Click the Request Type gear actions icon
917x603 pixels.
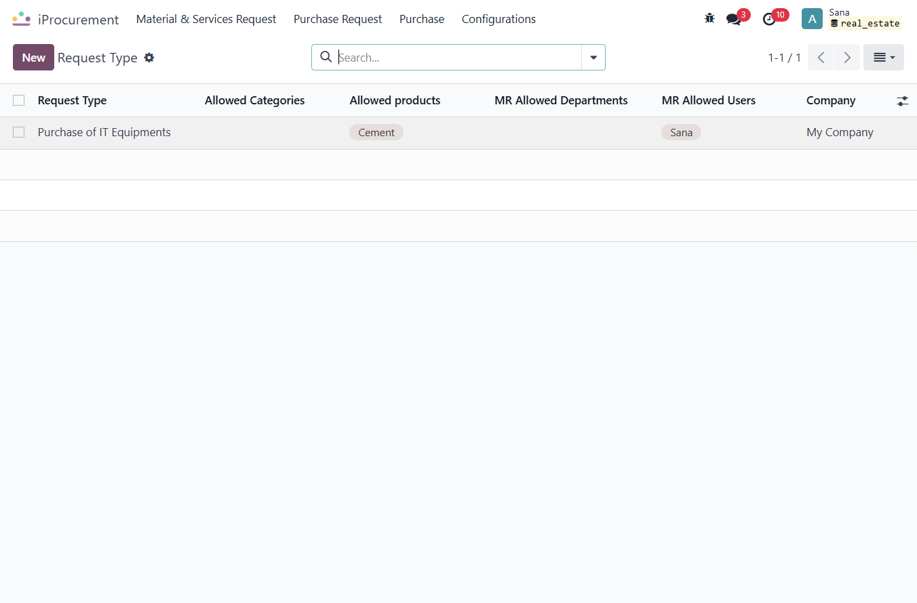[x=149, y=58]
